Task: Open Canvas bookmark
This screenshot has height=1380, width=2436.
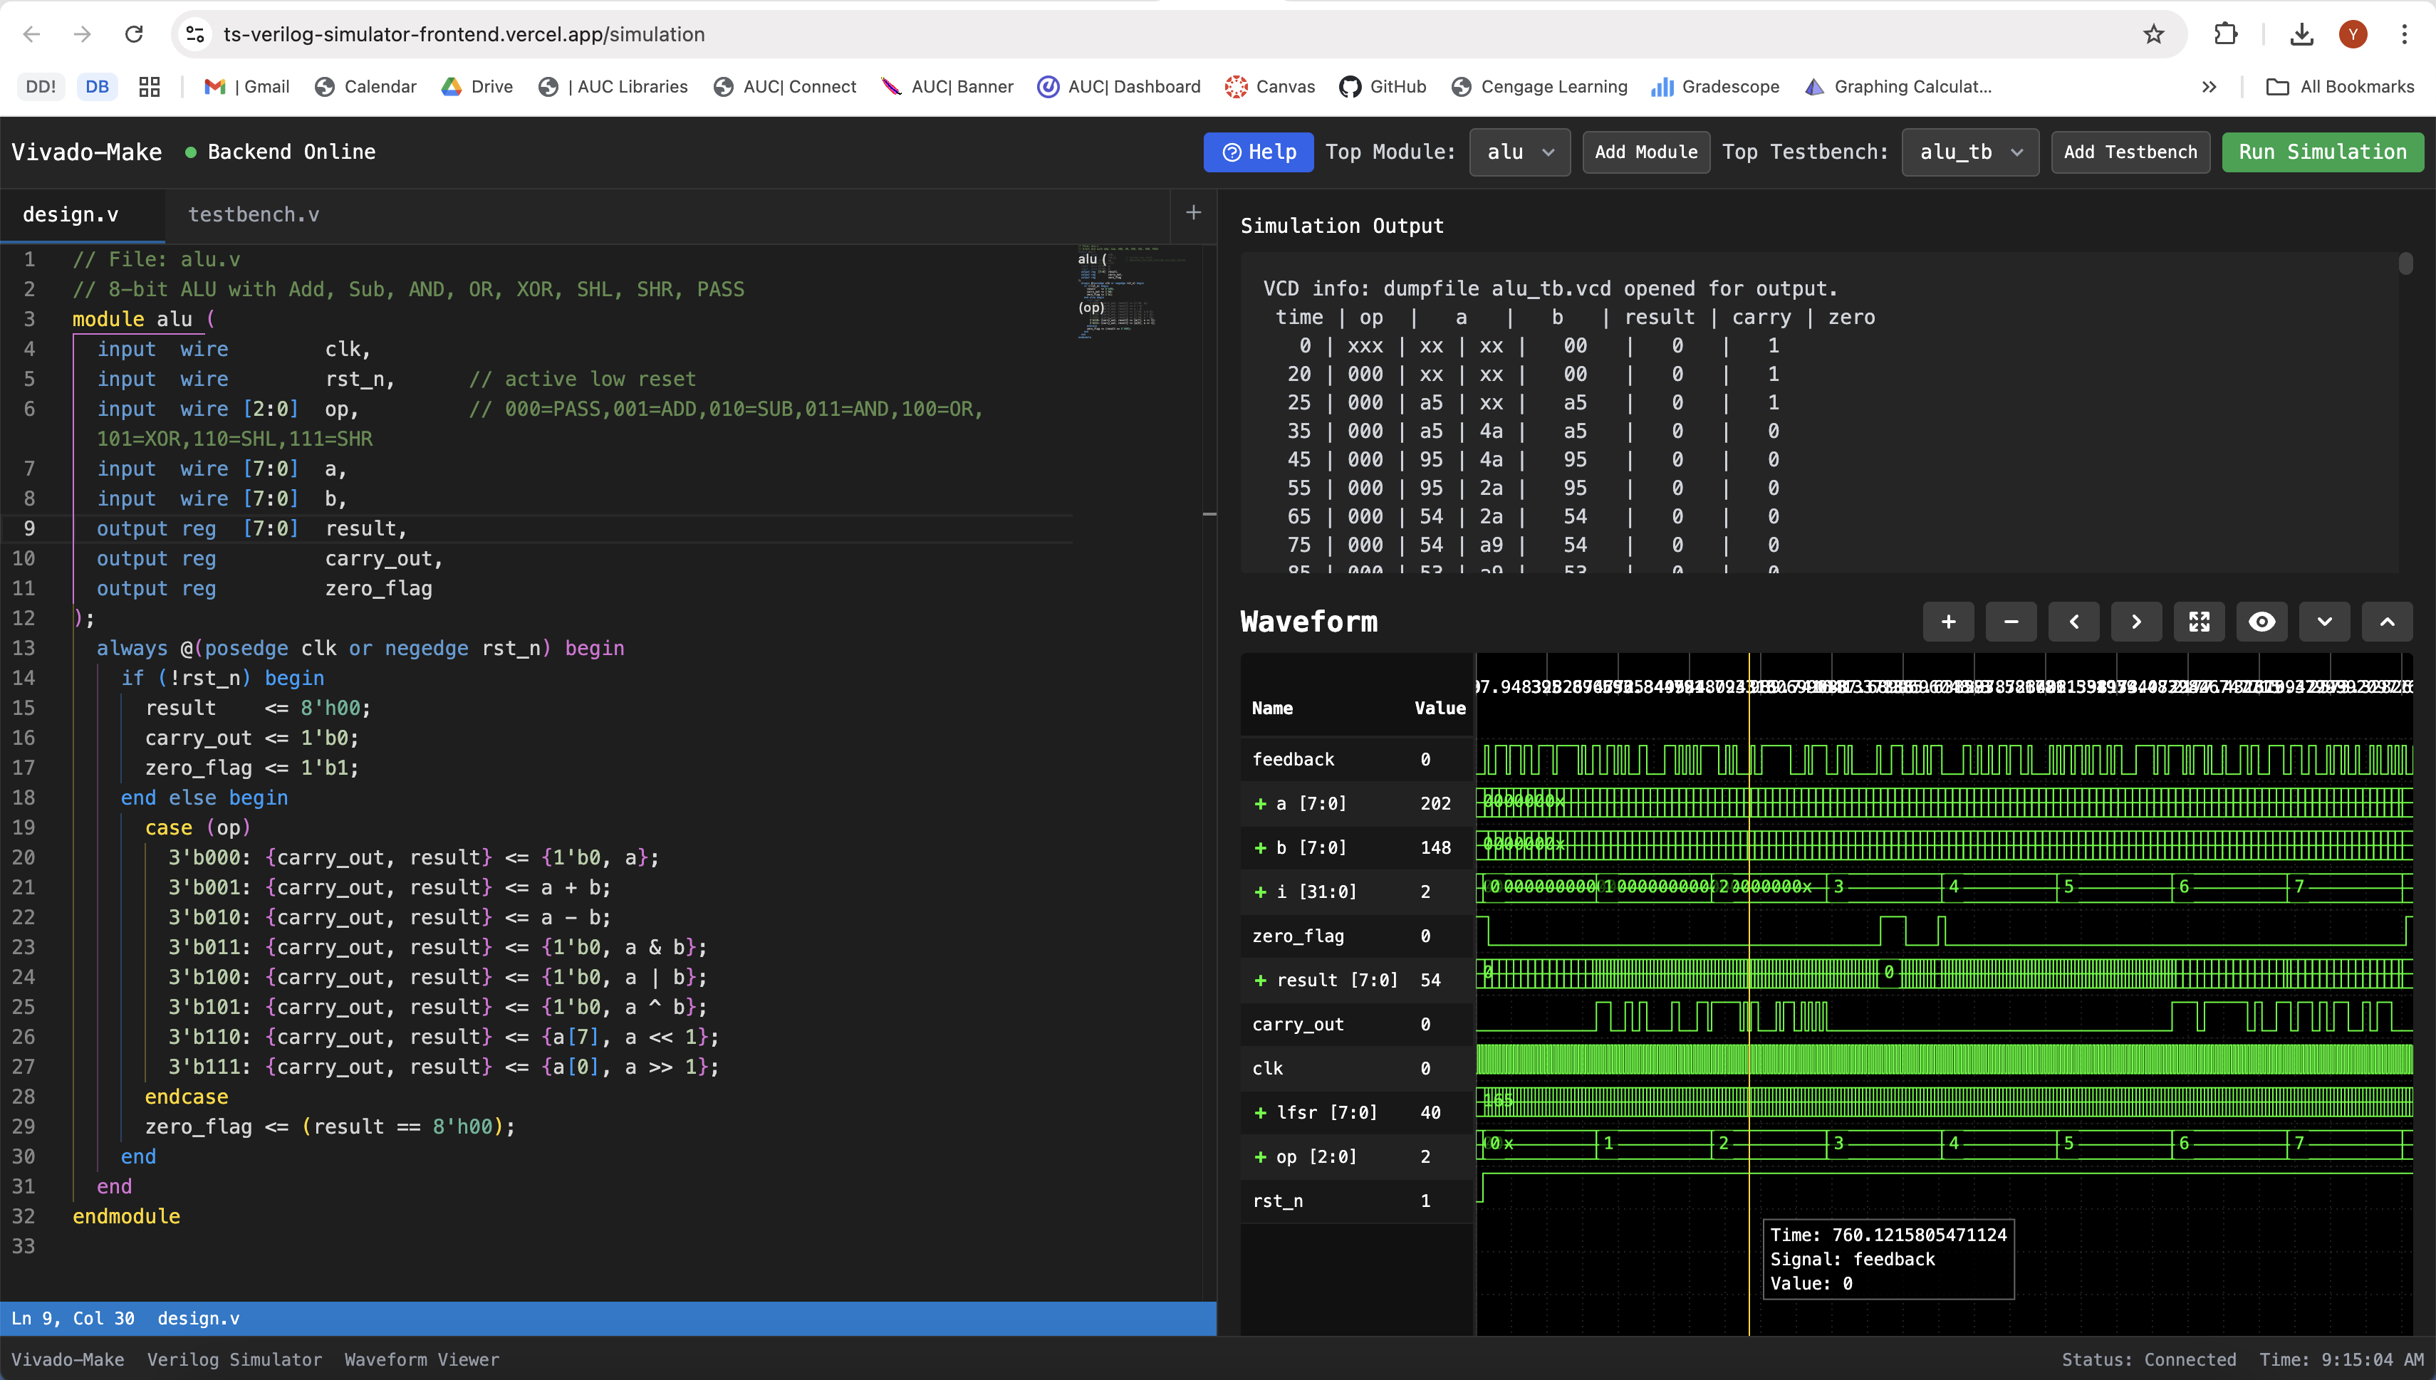Action: 1269,86
